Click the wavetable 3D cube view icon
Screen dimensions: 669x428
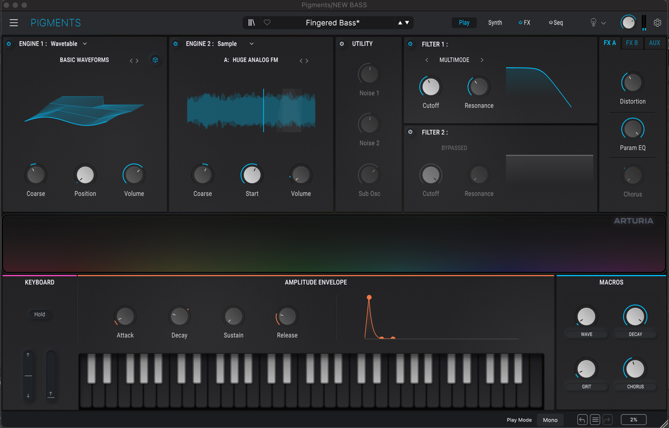tap(156, 60)
